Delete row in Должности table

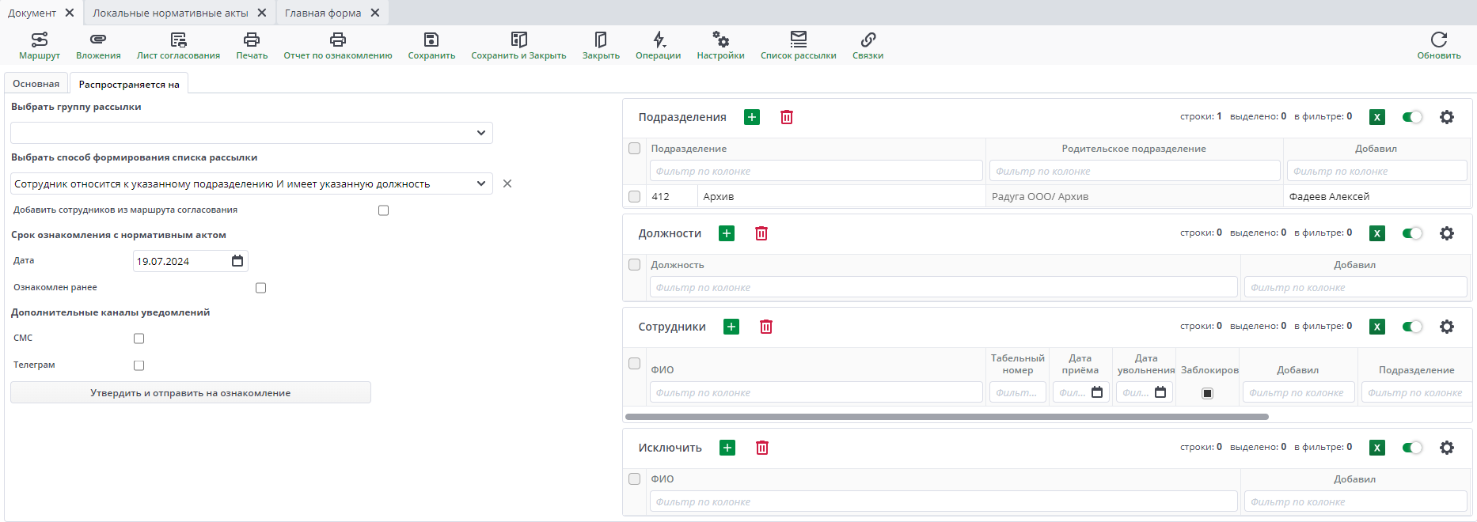[x=761, y=233]
